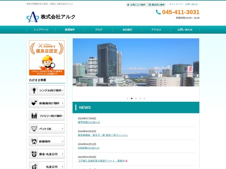Click the Yokohama skyline slideshow image
The height and width of the screenshot is (169, 226).
136,62
